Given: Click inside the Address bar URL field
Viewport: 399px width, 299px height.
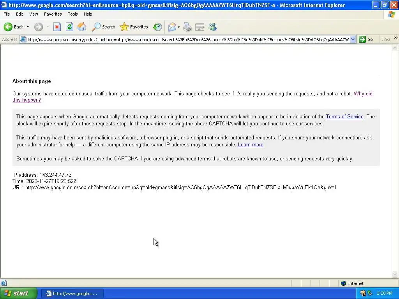Looking at the screenshot, I should [x=188, y=39].
